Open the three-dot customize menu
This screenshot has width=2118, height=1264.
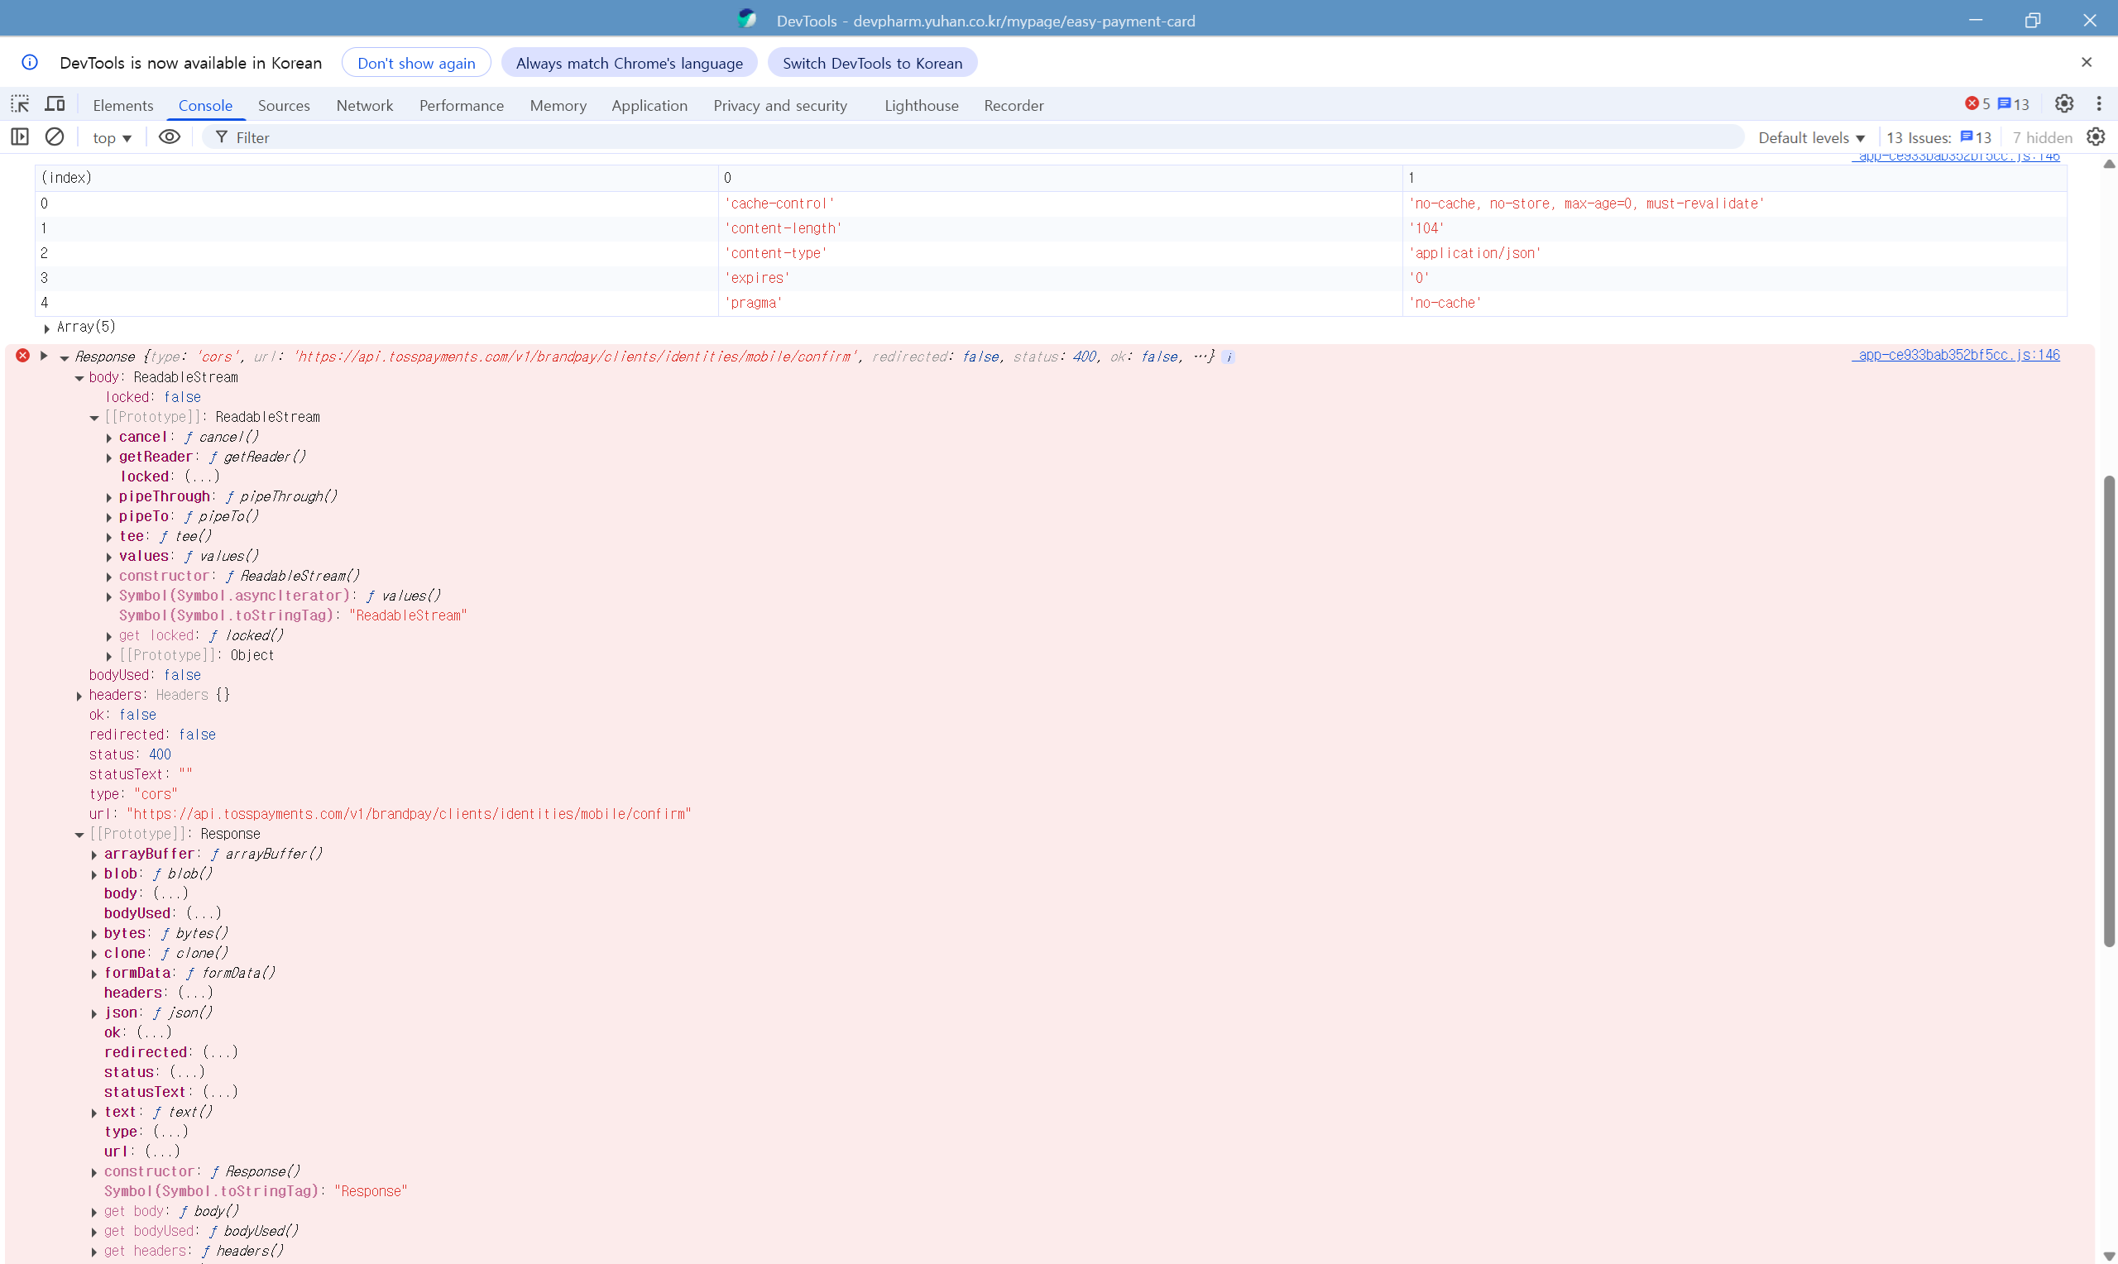(x=2098, y=104)
